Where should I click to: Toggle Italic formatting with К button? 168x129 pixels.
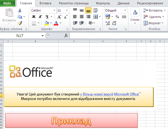pyautogui.click(x=40, y=17)
